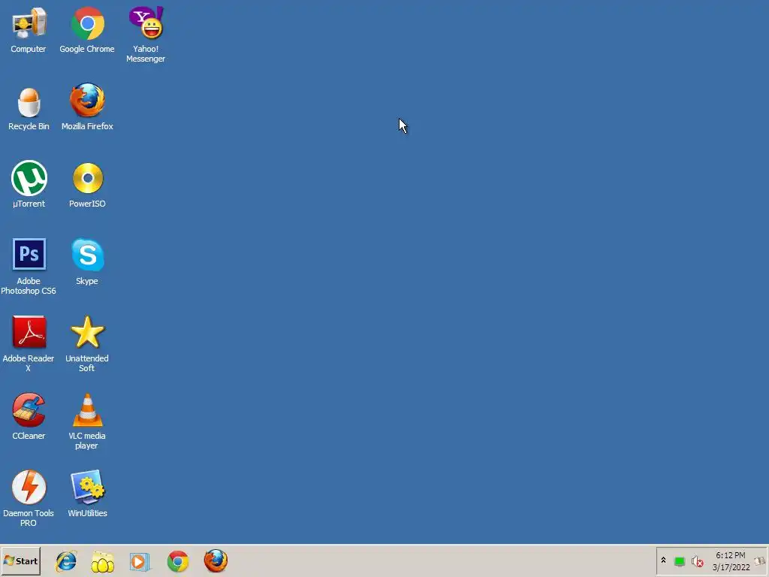Launch Firefox from the taskbar
769x577 pixels.
tap(216, 560)
